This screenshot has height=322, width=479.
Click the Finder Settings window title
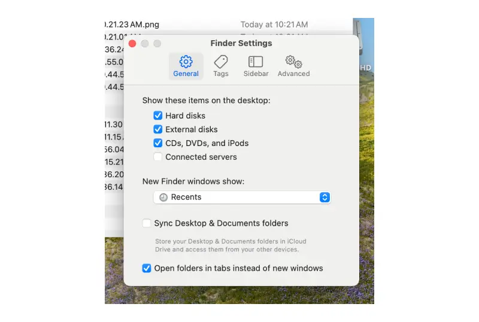coord(241,43)
